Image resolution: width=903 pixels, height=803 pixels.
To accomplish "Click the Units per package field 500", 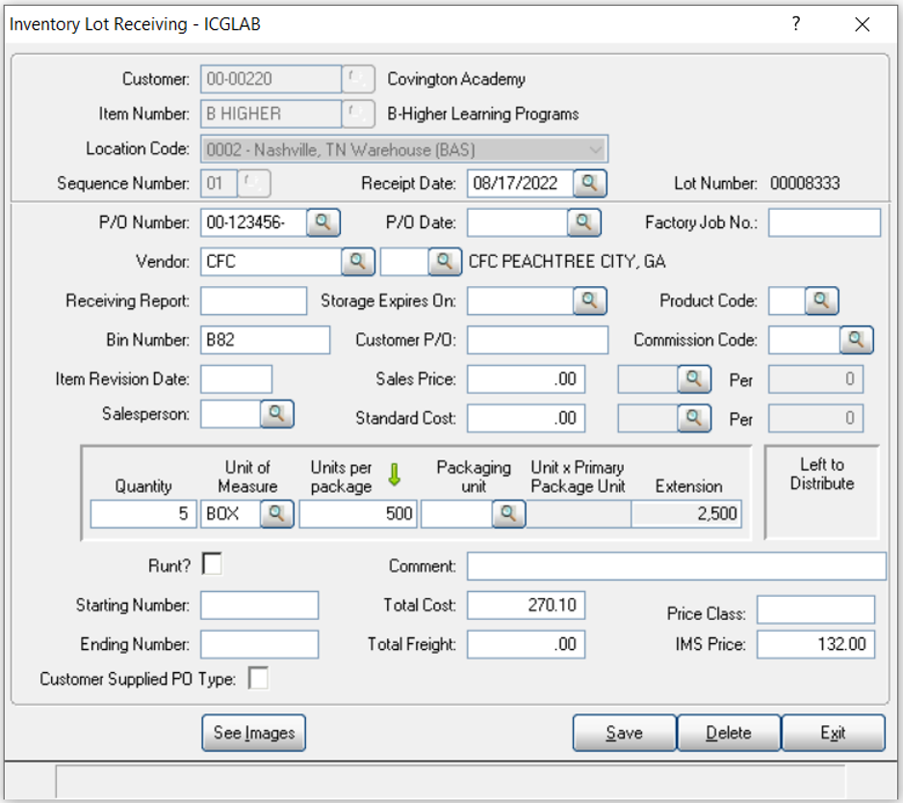I will (x=357, y=514).
